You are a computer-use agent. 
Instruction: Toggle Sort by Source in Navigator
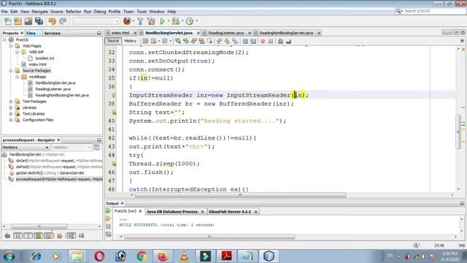pos(81,236)
